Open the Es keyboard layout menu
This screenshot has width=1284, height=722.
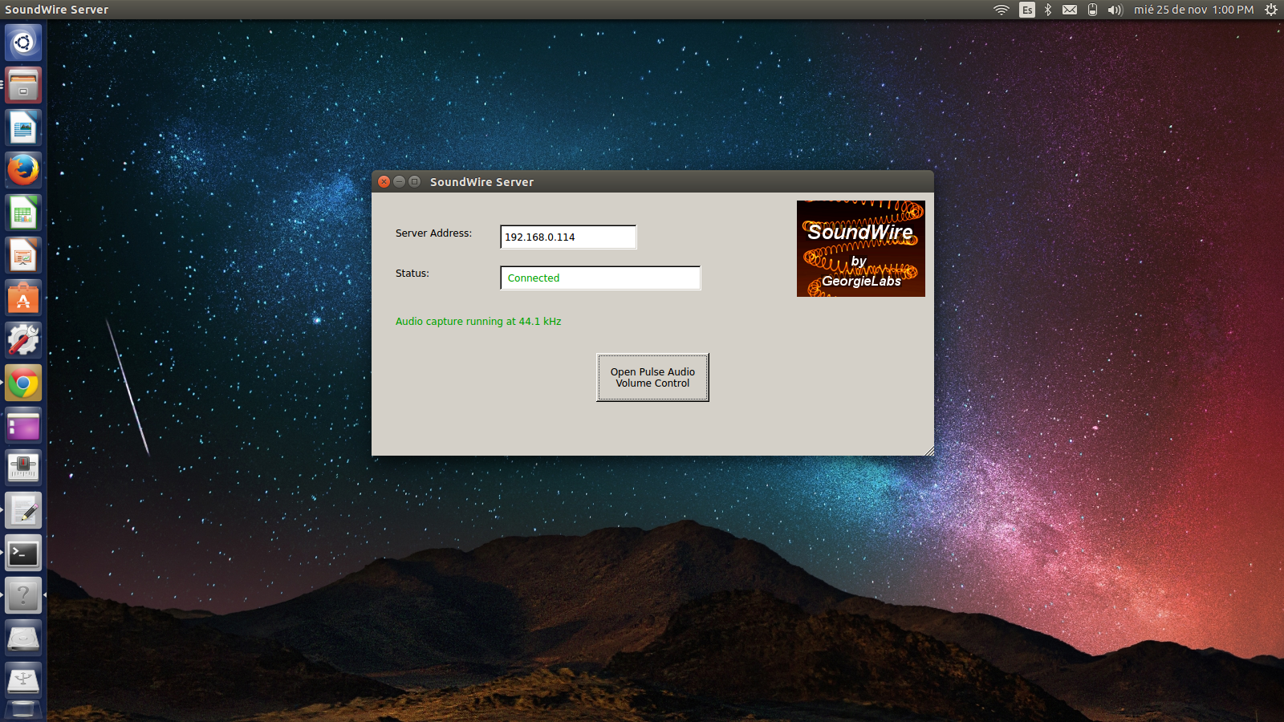(x=1026, y=10)
